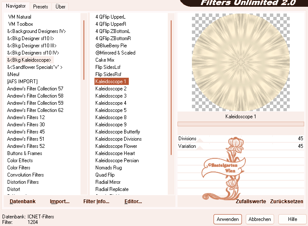Choose the Radial Mirror filter
Screen dimensions: 308x226
click(108, 182)
